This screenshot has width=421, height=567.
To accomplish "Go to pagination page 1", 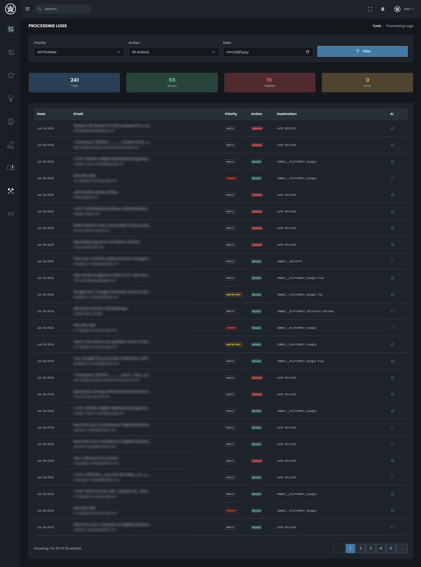I will coord(350,548).
